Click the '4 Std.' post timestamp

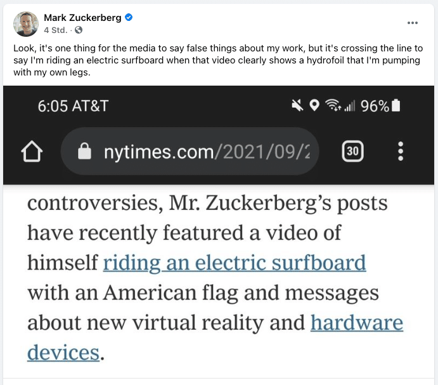[56, 30]
